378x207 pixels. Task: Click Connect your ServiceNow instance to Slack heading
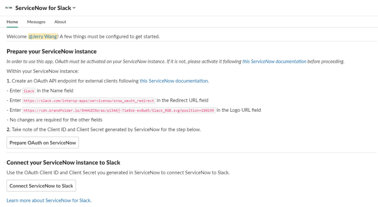point(63,163)
